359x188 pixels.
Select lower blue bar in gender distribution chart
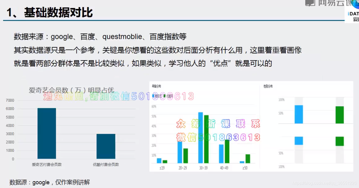tap(299, 141)
